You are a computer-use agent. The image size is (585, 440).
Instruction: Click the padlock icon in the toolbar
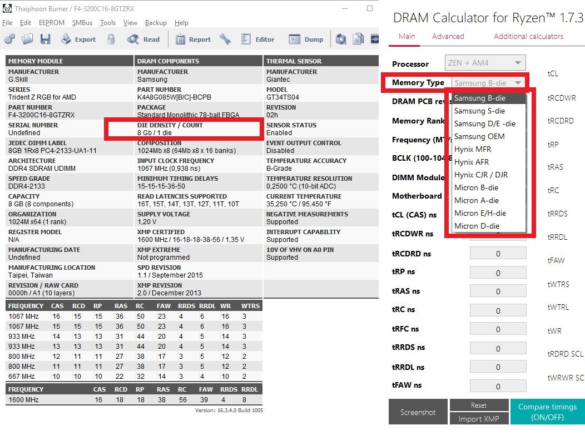pyautogui.click(x=111, y=39)
